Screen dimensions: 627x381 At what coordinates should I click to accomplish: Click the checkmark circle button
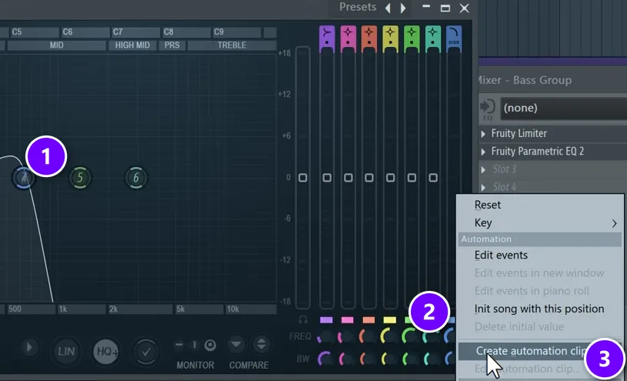[146, 352]
